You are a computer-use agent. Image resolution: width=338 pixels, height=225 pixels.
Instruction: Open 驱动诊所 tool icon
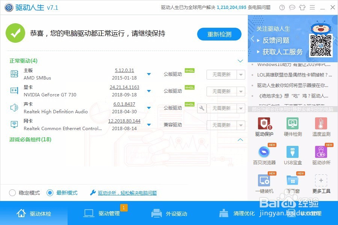click(x=321, y=152)
